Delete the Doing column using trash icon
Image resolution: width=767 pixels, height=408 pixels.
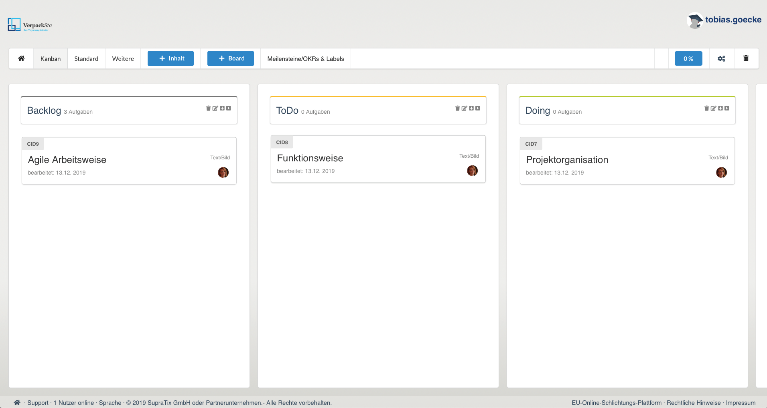[706, 108]
